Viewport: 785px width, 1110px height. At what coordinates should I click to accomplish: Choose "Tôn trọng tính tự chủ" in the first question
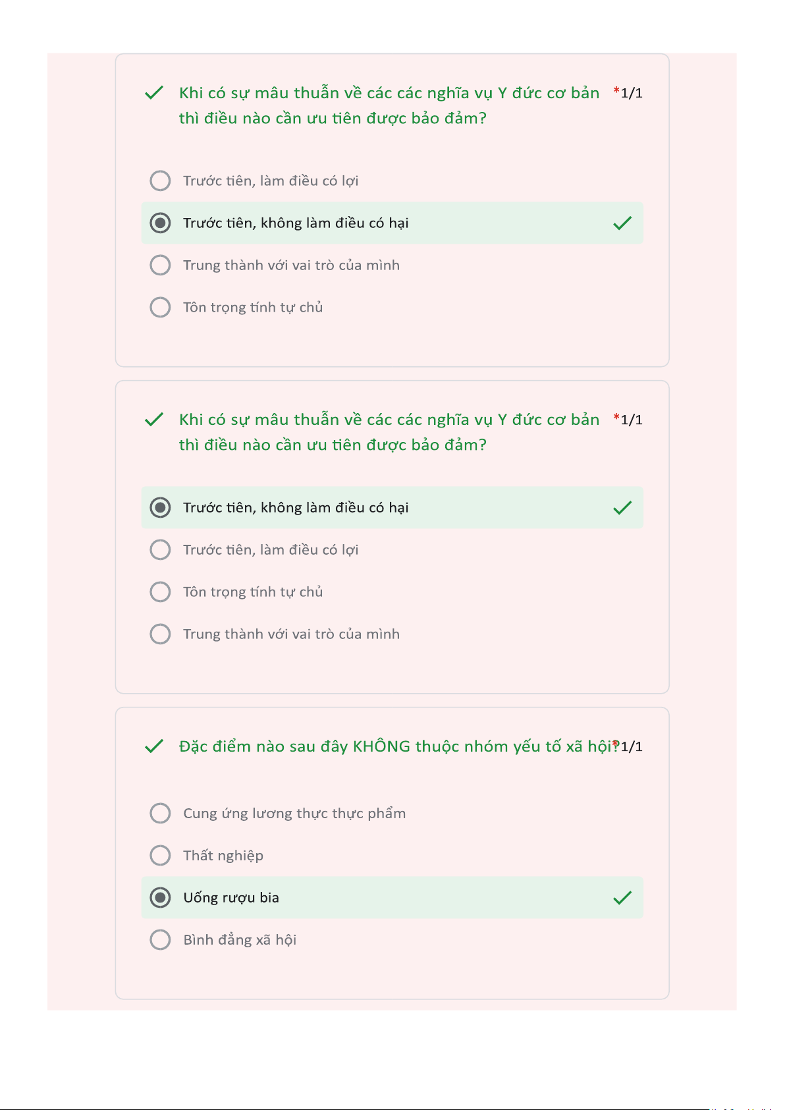[x=160, y=308]
